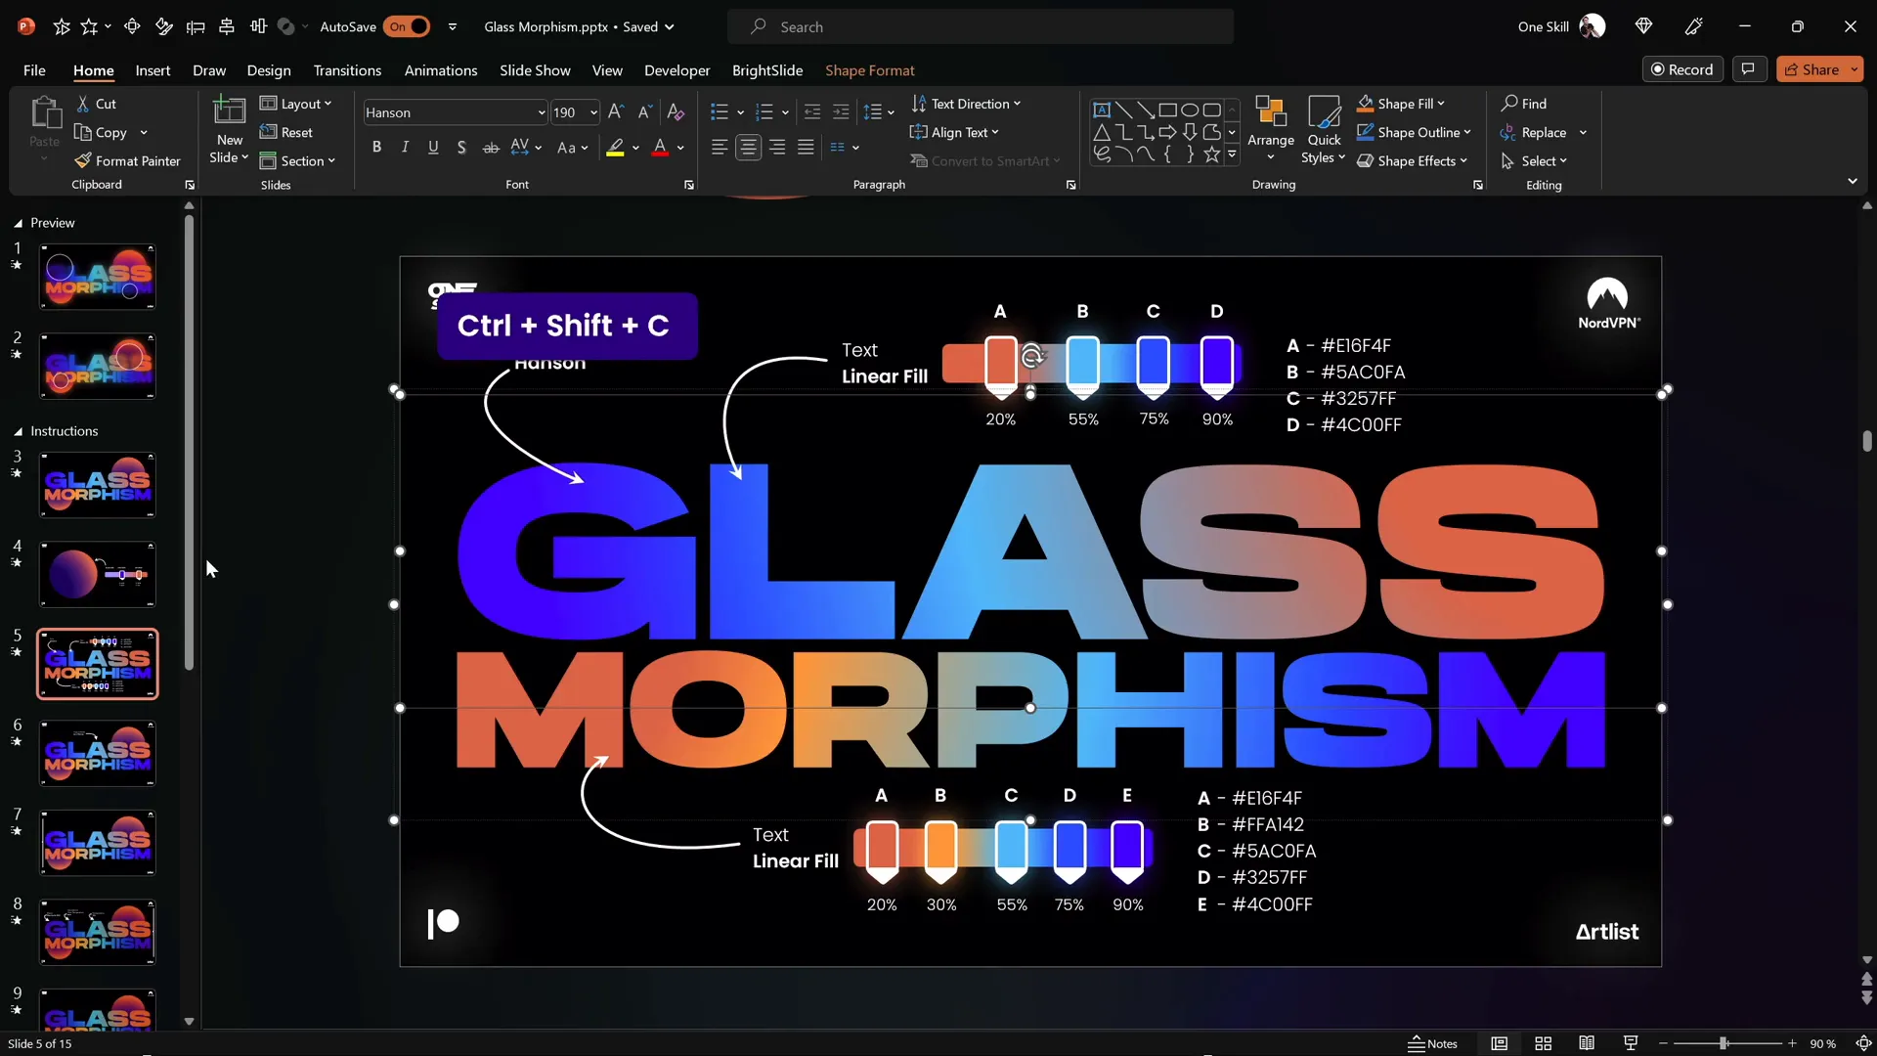Open the BrightSlide ribbon tab

click(767, 70)
